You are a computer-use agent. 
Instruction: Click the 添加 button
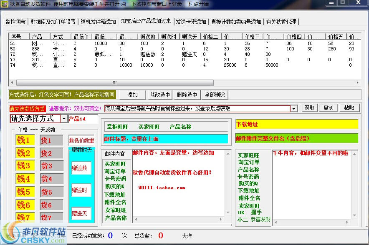pos(132,95)
